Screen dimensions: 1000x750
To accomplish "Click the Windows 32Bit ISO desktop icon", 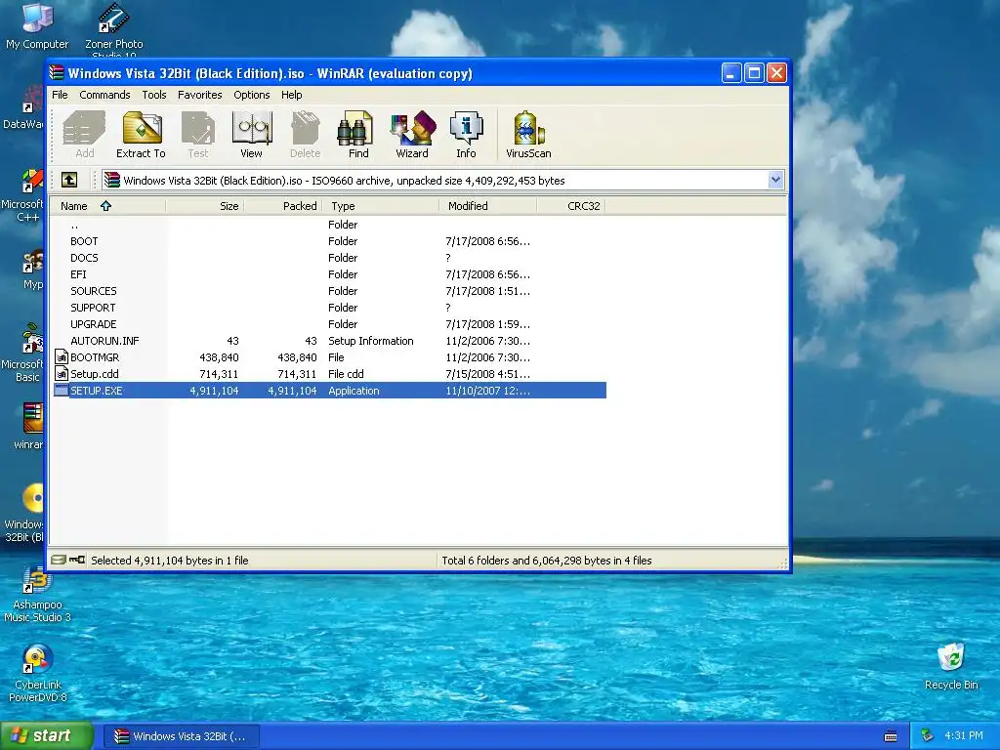I will 24,514.
